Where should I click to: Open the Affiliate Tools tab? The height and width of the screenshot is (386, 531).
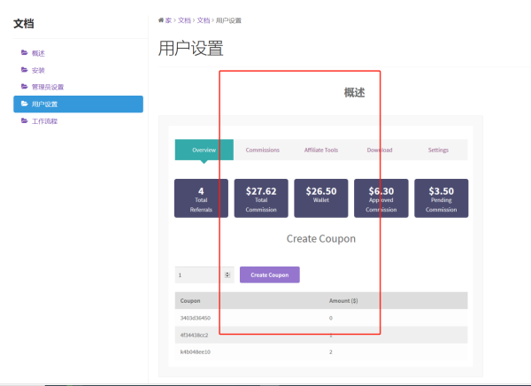[320, 150]
